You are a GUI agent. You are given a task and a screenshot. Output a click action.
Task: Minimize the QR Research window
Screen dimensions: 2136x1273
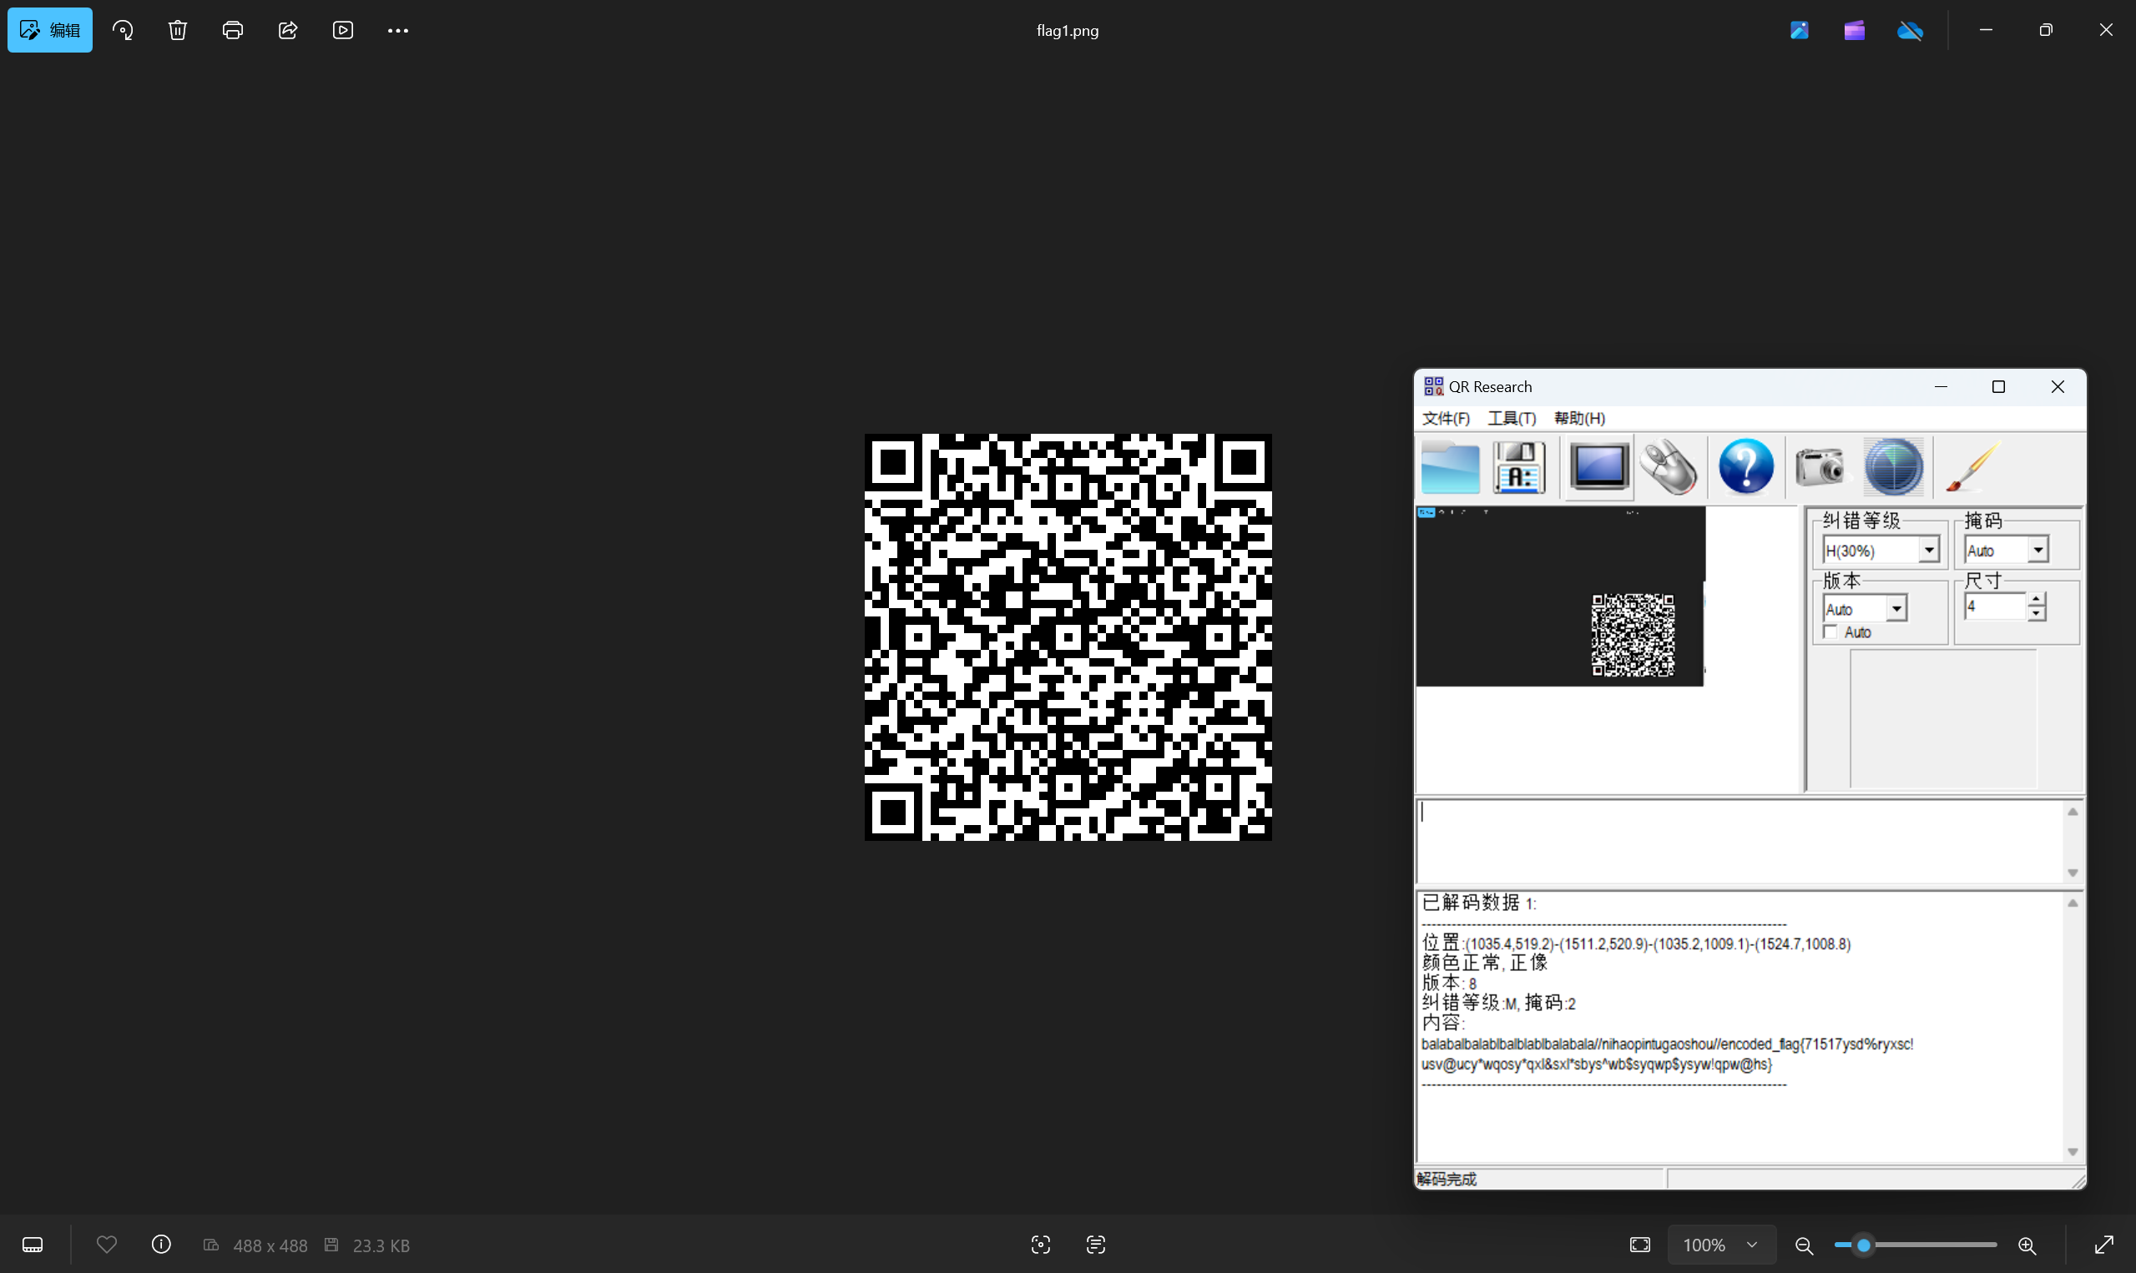1941,387
